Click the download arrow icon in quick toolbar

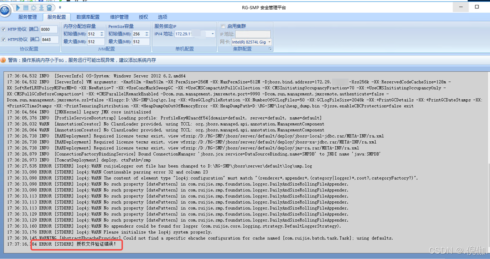(41, 7)
